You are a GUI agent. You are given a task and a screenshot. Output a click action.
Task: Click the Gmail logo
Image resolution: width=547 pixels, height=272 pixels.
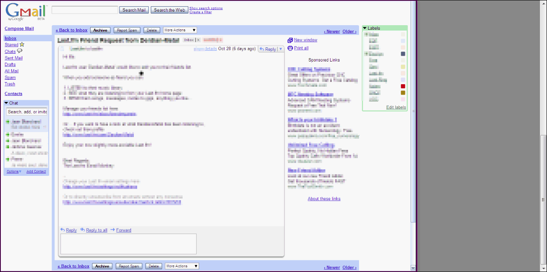point(26,12)
